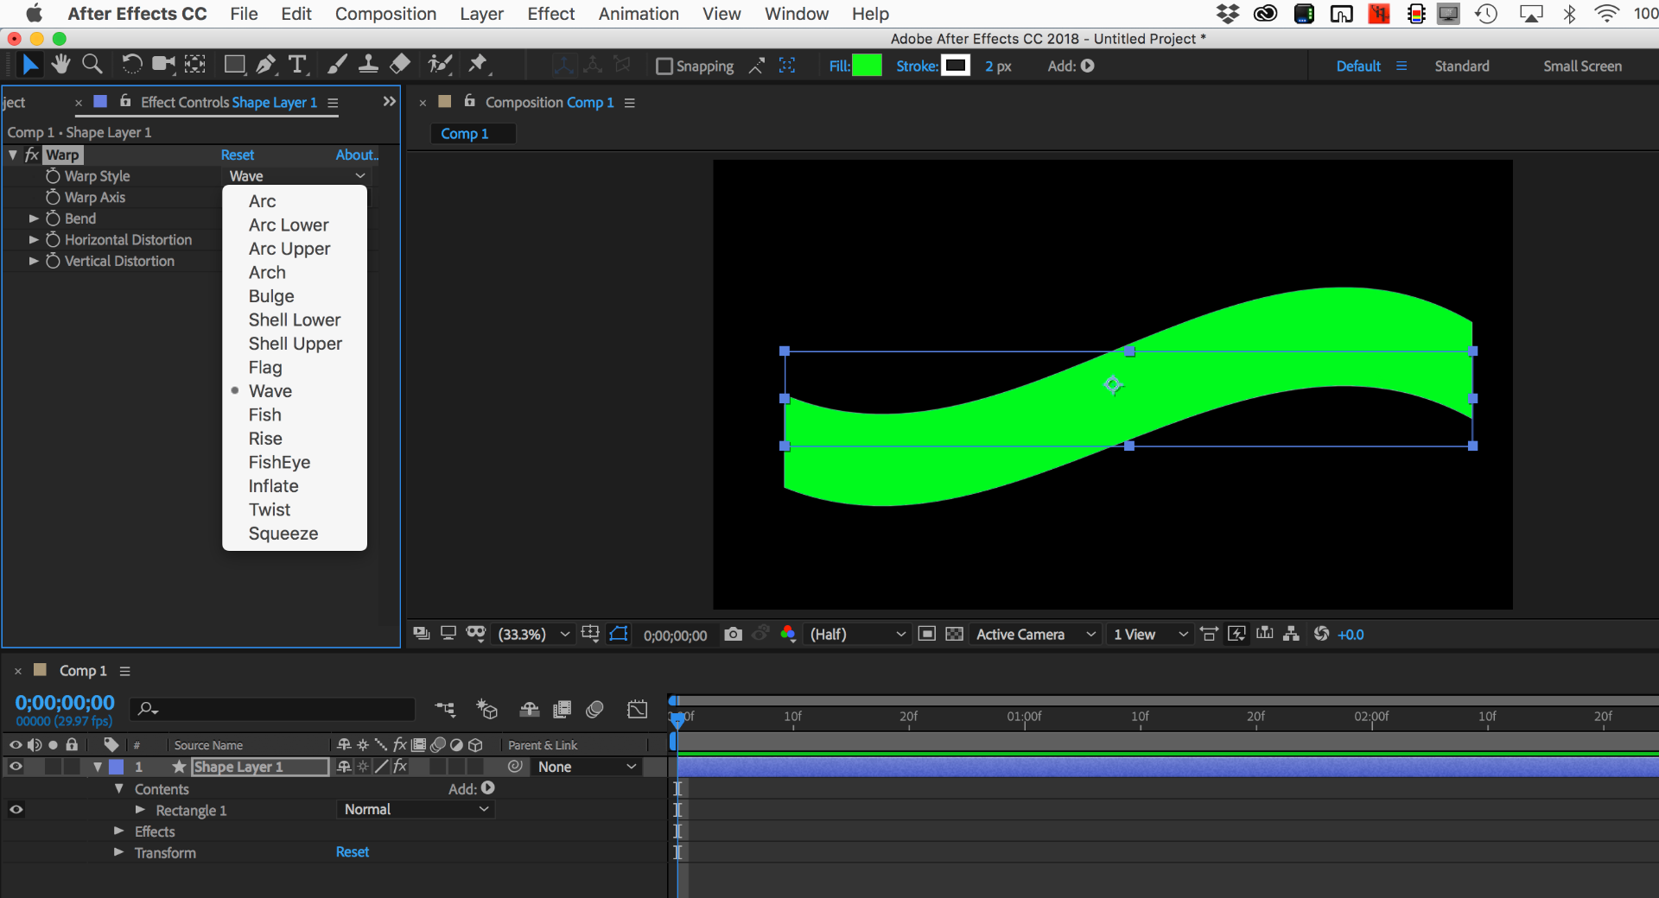Viewport: 1659px width, 898px height.
Task: Switch to the Standard workspace
Action: [x=1462, y=66]
